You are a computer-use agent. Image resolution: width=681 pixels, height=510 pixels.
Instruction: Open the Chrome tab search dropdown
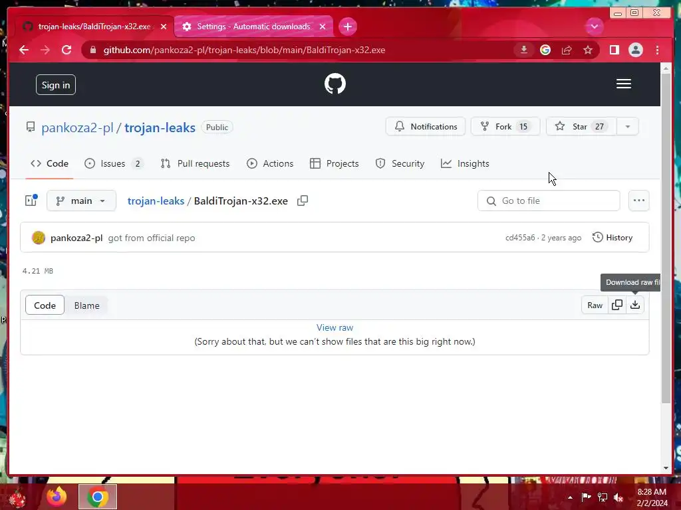[594, 27]
